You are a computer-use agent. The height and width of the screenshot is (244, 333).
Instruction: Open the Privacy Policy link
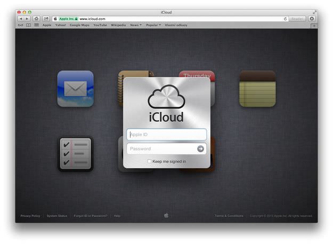coord(30,216)
